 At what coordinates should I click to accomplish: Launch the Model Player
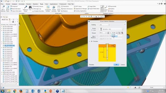(x=8, y=9)
